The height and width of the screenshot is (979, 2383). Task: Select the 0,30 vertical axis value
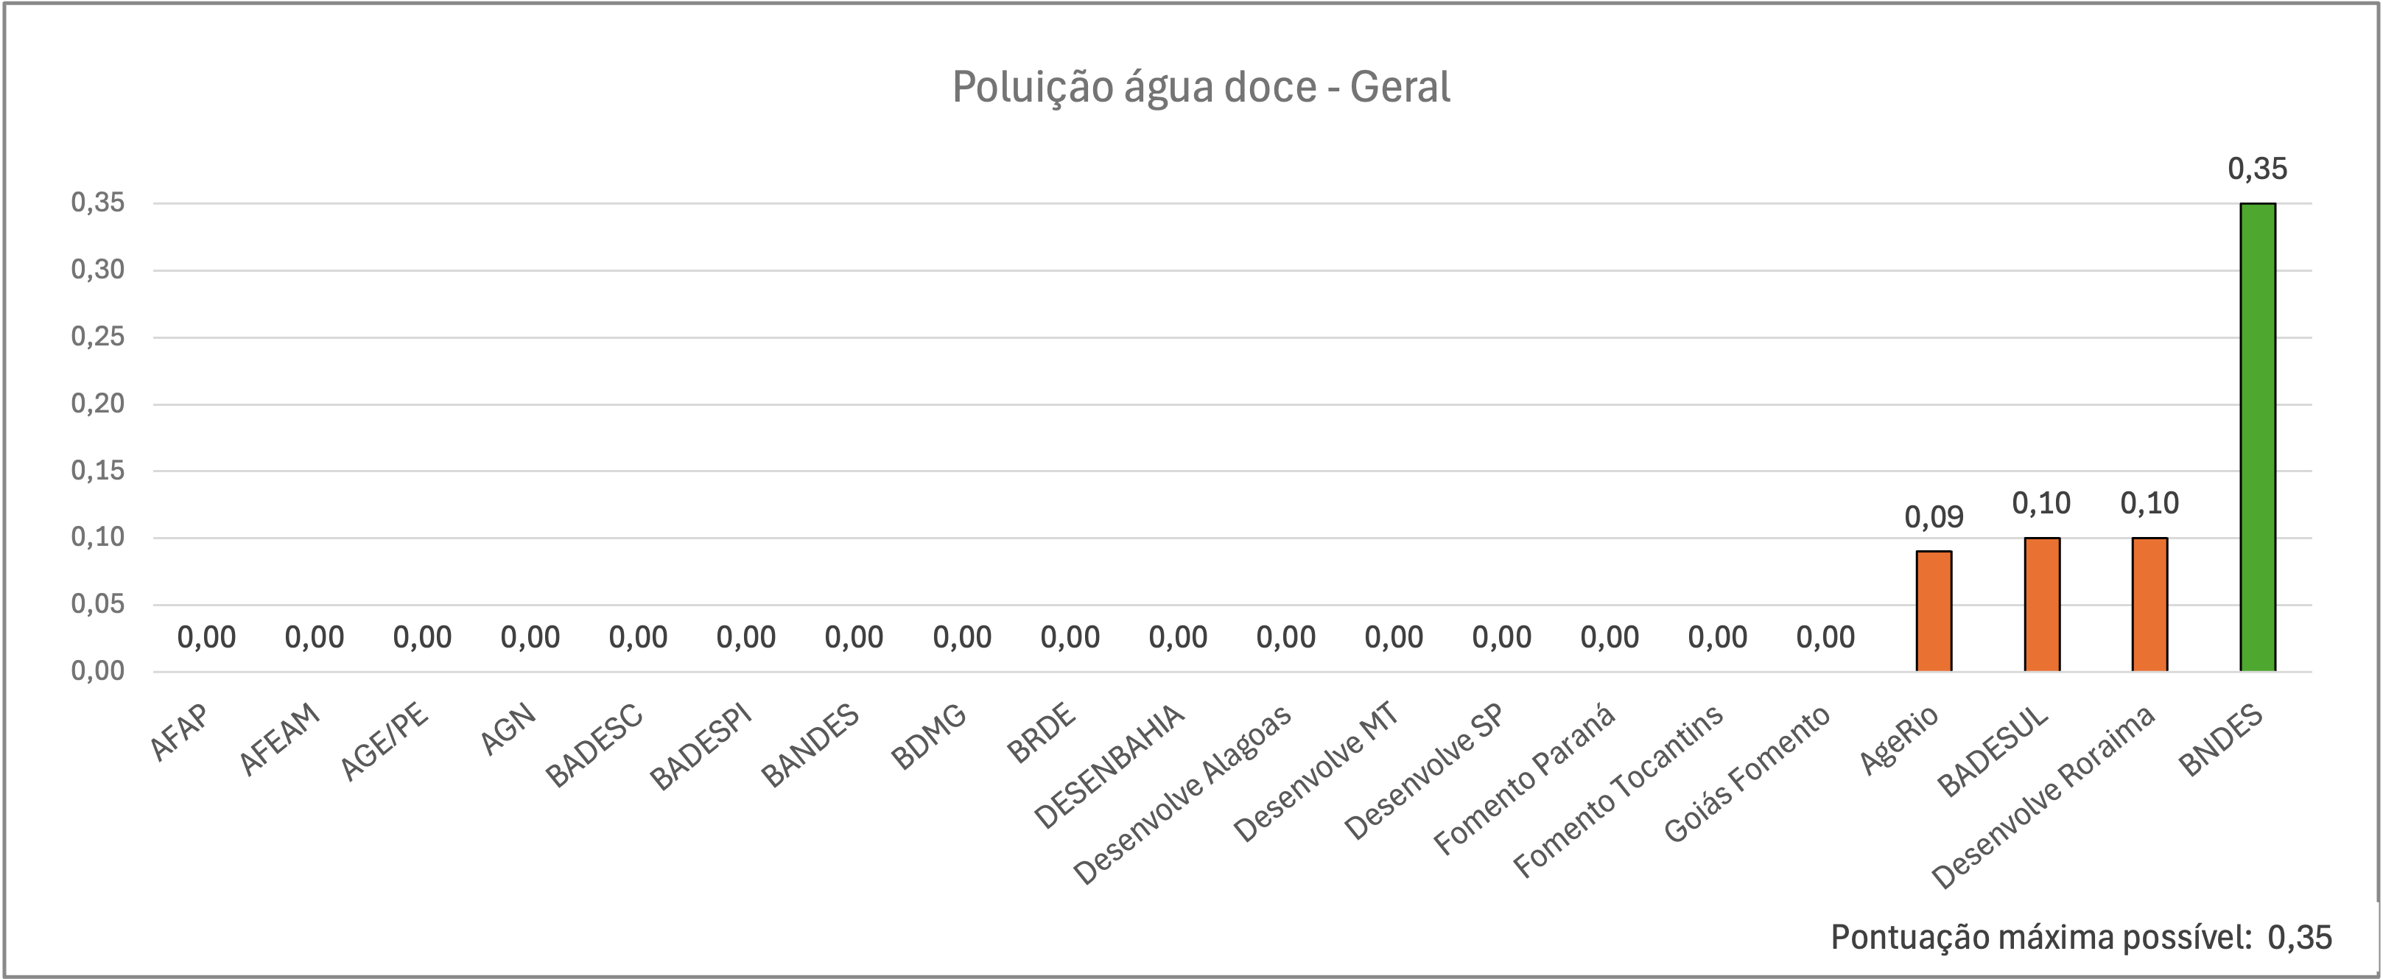pos(98,270)
